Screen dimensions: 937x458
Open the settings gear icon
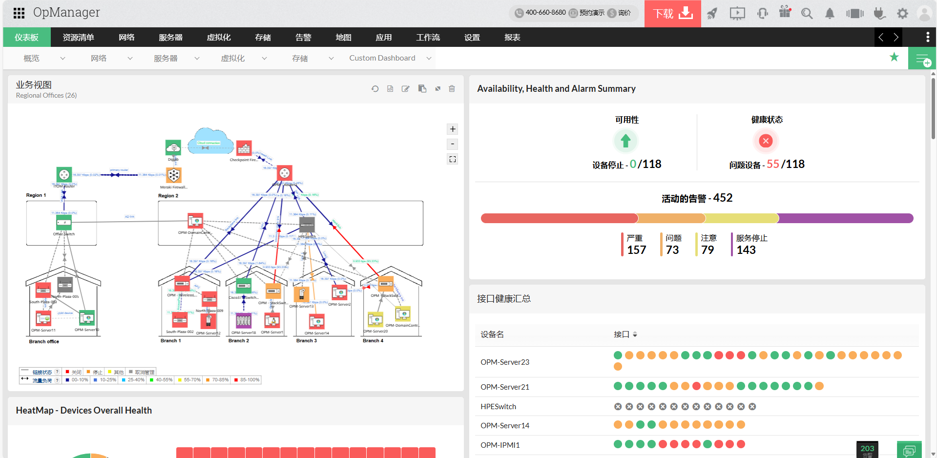point(902,13)
